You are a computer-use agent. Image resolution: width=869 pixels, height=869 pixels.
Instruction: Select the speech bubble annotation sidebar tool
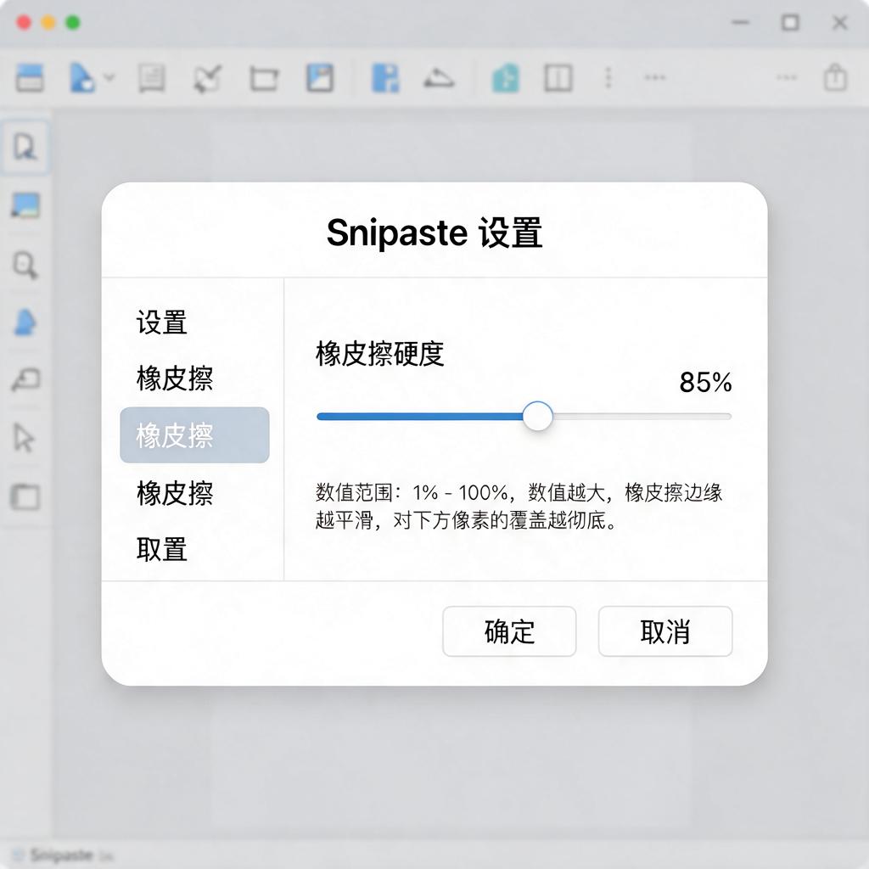(25, 380)
